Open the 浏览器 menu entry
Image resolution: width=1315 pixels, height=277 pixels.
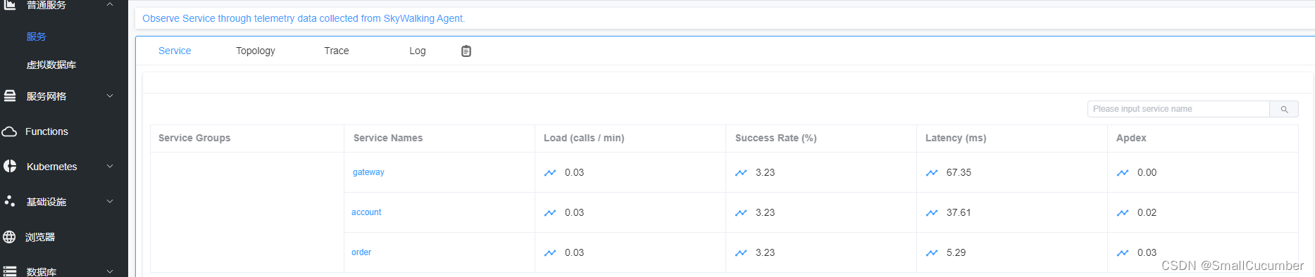point(40,237)
